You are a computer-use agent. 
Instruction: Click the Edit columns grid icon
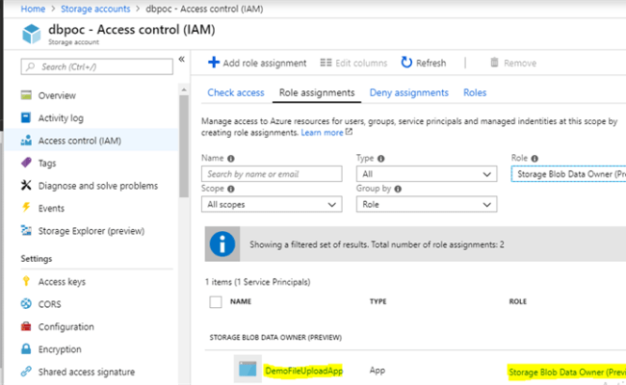pos(326,63)
